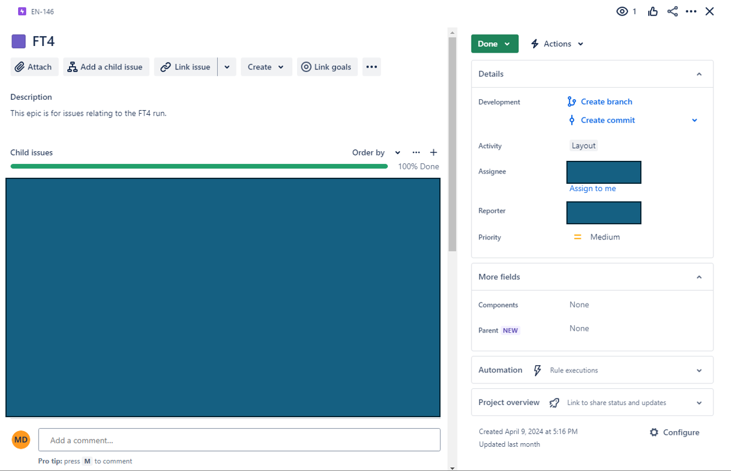
Task: Click the plus icon to add child issue
Action: tap(433, 152)
